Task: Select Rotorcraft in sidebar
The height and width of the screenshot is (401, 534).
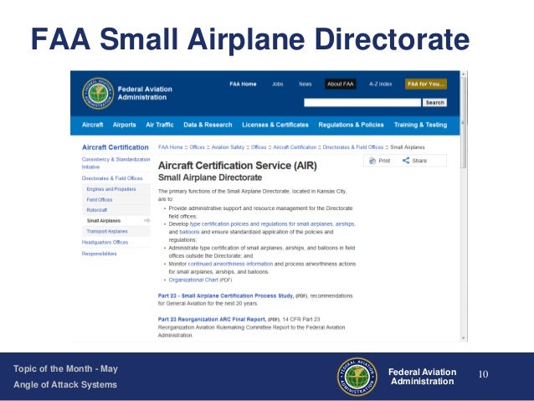Action: 97,210
